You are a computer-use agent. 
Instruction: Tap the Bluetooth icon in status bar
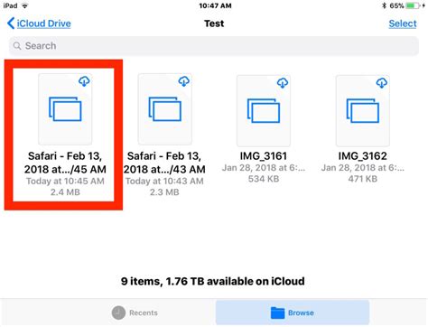pos(384,5)
